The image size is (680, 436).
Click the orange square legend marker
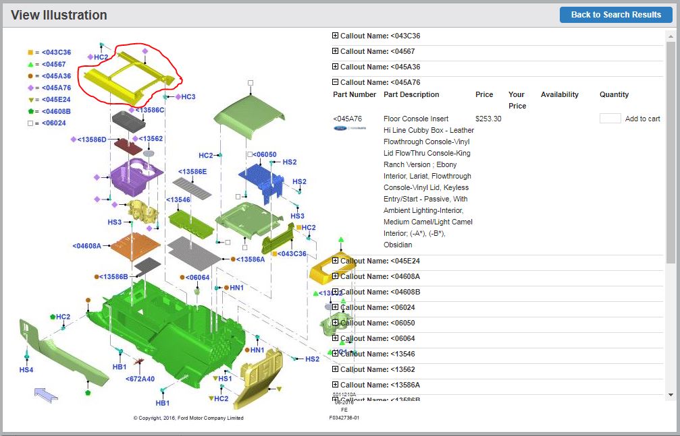pyautogui.click(x=30, y=53)
